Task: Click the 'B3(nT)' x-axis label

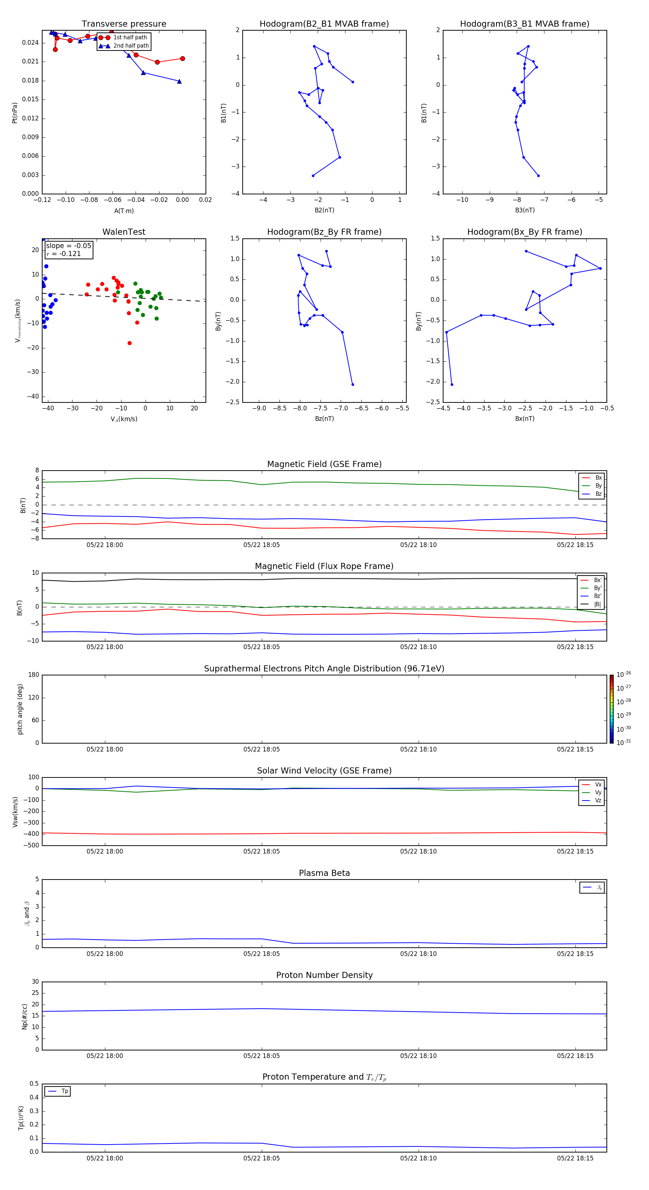Action: tap(525, 210)
